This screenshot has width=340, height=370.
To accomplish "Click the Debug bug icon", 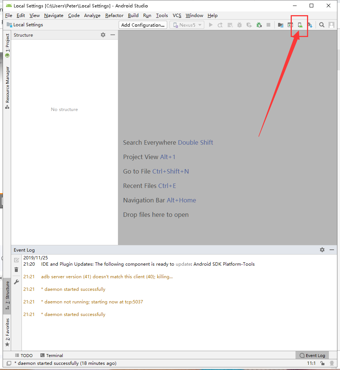I will tap(240, 25).
